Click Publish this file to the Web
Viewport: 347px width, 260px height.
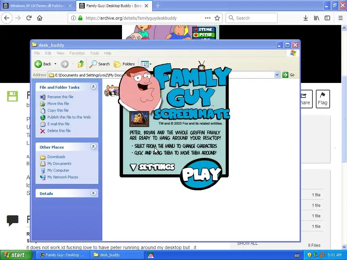click(69, 117)
